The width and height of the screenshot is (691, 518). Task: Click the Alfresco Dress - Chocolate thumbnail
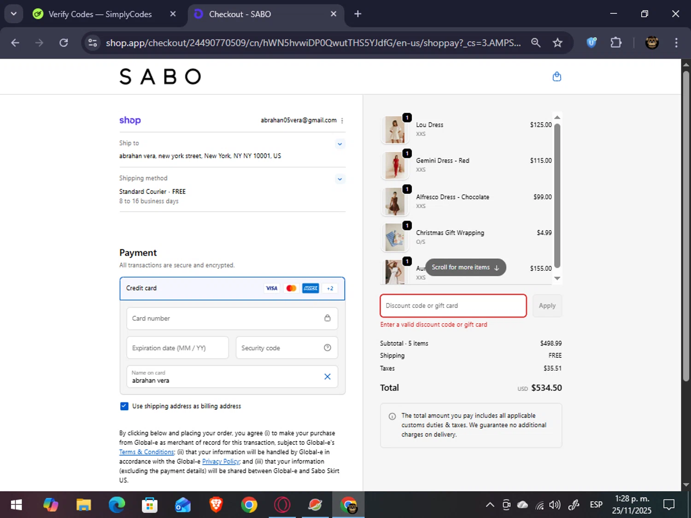395,202
